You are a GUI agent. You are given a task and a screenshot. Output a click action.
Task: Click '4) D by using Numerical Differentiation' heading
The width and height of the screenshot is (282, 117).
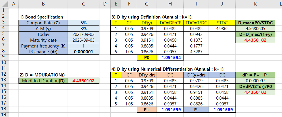(x=168, y=69)
